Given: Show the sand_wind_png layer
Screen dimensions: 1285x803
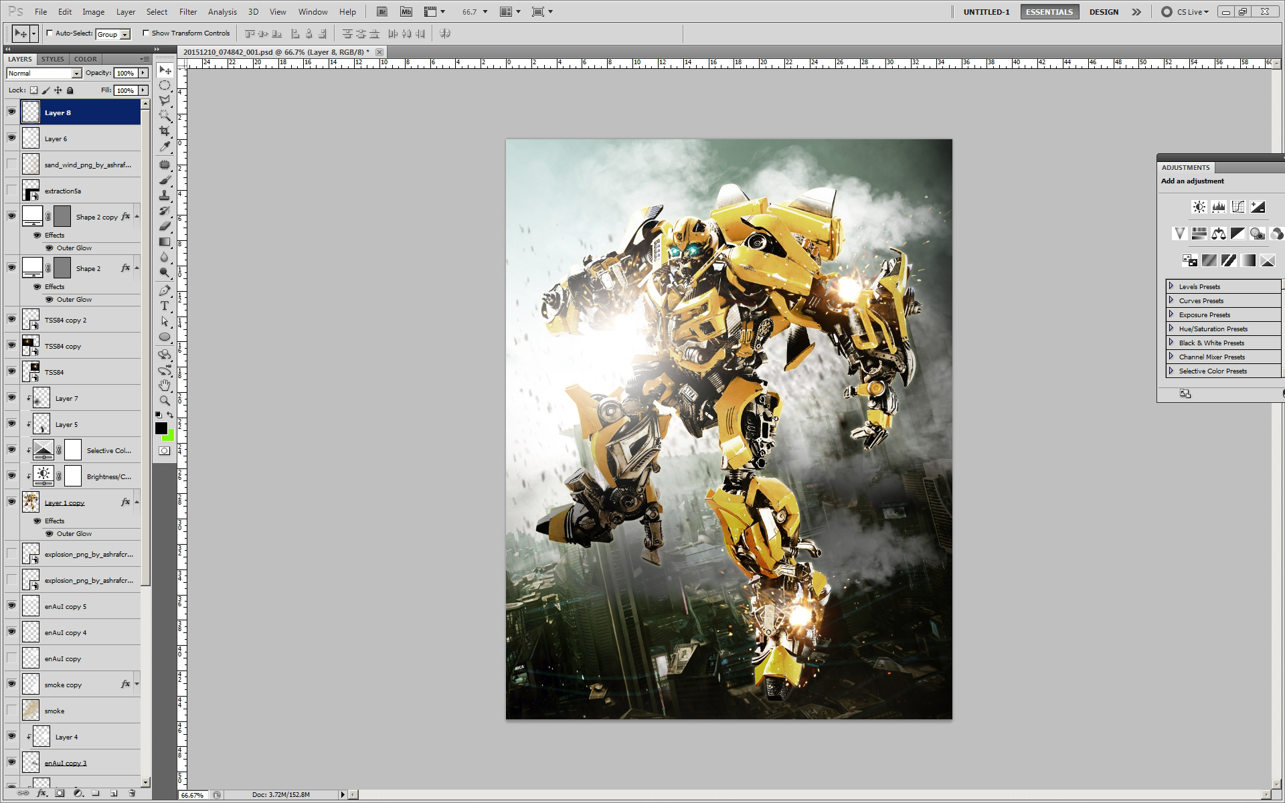Looking at the screenshot, I should tap(11, 164).
